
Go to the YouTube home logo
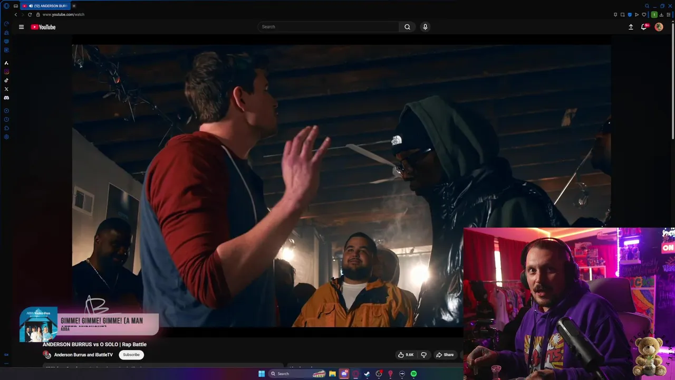pyautogui.click(x=43, y=27)
